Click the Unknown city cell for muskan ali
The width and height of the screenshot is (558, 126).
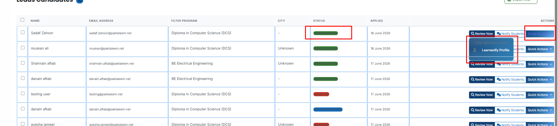286,48
